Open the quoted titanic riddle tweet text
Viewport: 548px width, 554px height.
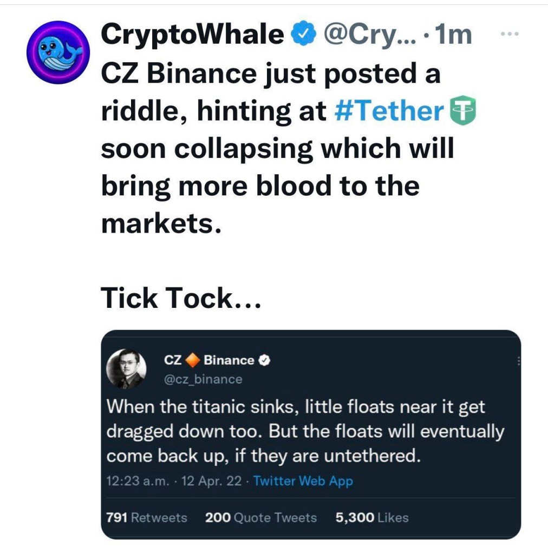305,431
